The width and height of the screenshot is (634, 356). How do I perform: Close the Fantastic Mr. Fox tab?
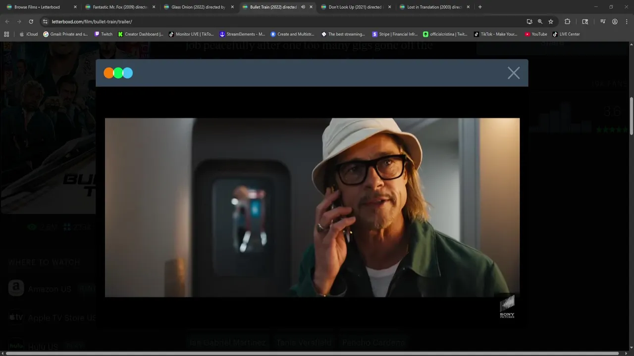154,7
